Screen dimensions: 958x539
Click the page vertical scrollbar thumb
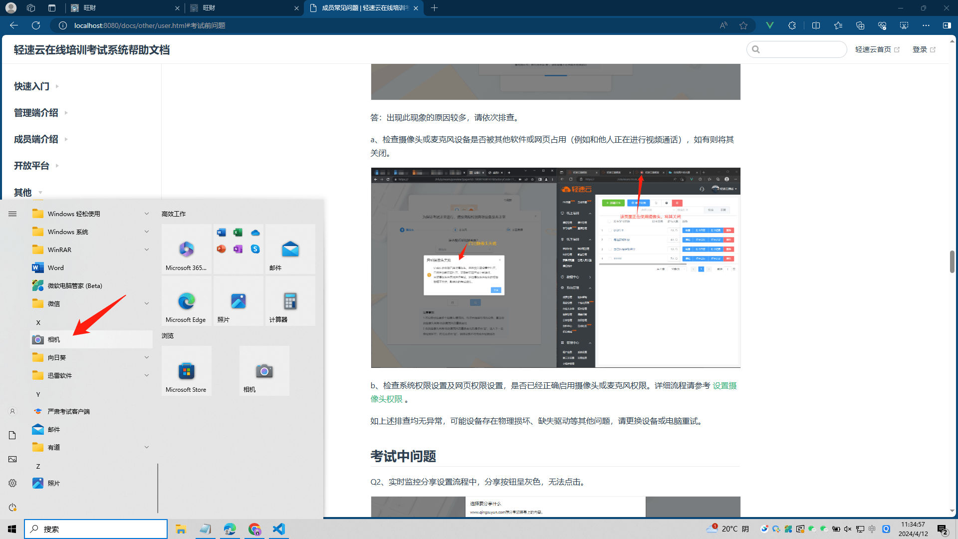[x=952, y=262]
